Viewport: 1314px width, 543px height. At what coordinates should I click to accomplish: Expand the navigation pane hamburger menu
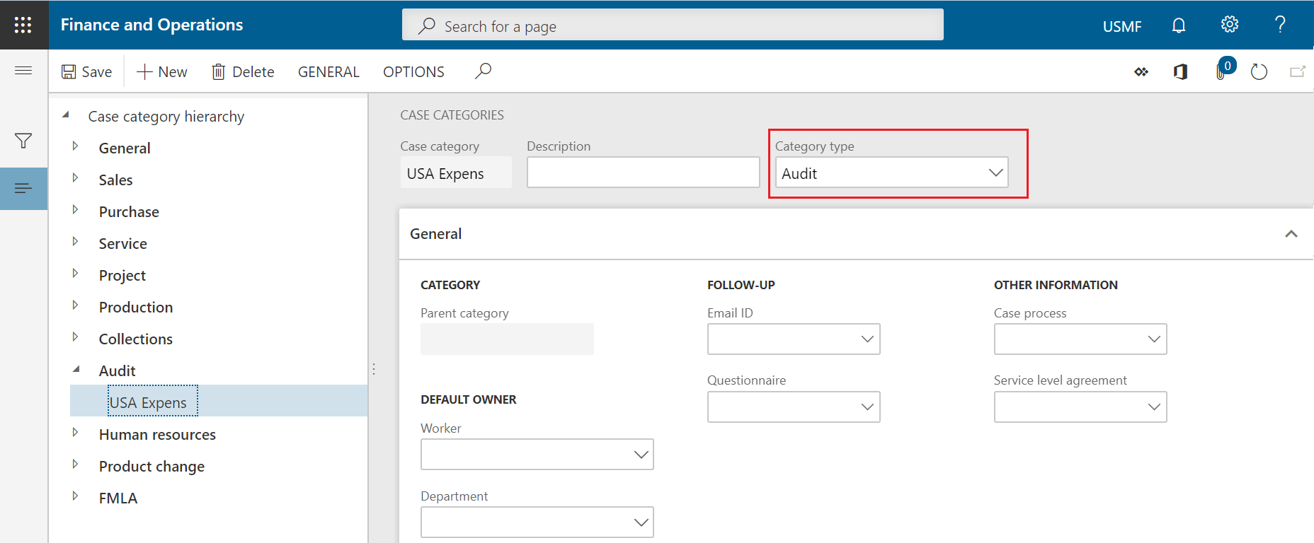(23, 70)
